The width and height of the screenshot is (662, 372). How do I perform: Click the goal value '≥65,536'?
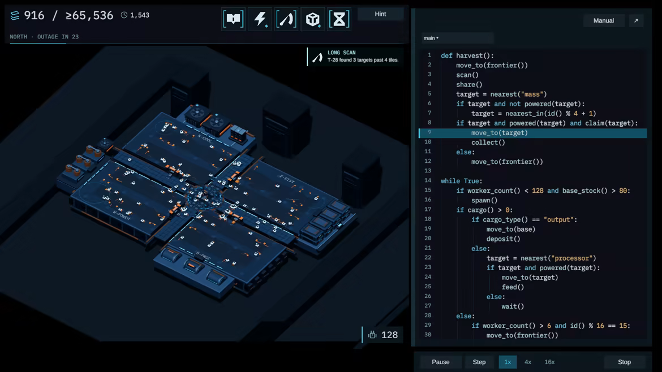pos(89,16)
